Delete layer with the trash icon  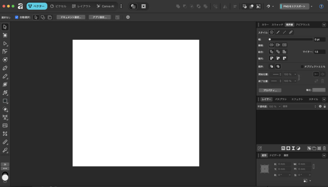click(x=324, y=148)
